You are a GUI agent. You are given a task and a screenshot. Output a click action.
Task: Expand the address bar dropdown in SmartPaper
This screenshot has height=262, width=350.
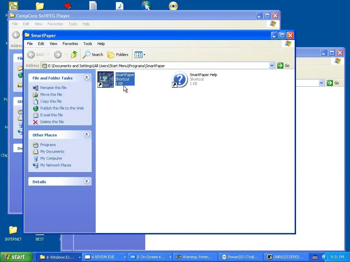(272, 65)
